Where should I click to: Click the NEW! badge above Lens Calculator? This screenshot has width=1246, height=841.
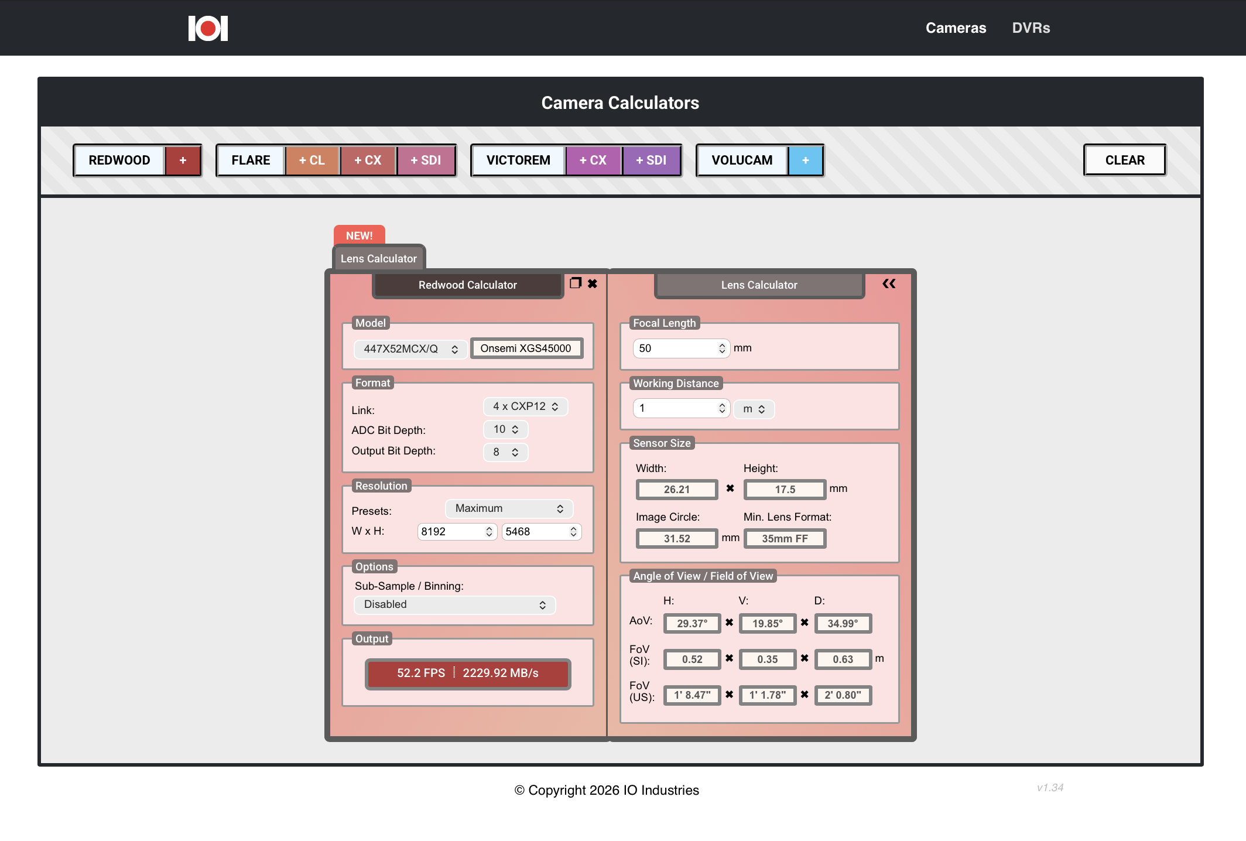click(x=359, y=235)
